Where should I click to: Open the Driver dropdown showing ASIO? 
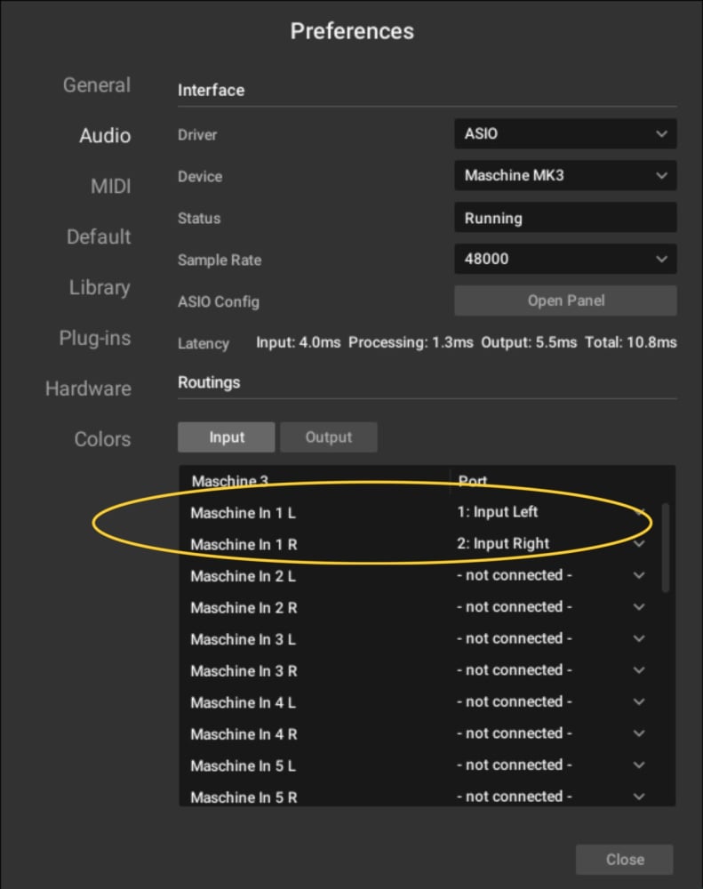[x=565, y=134]
